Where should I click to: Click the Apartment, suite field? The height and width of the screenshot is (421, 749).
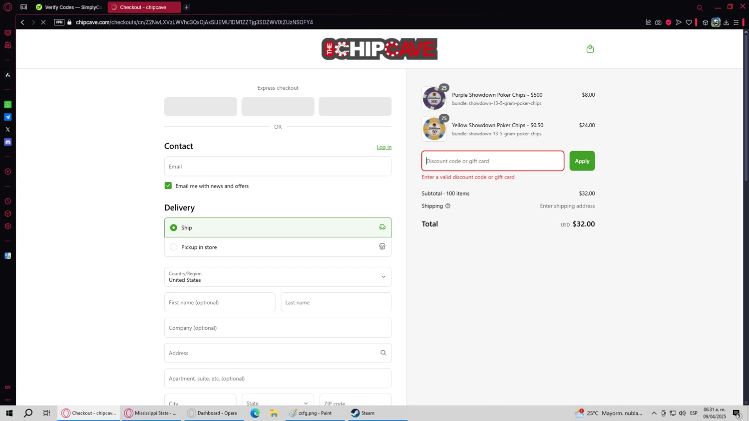tap(278, 379)
